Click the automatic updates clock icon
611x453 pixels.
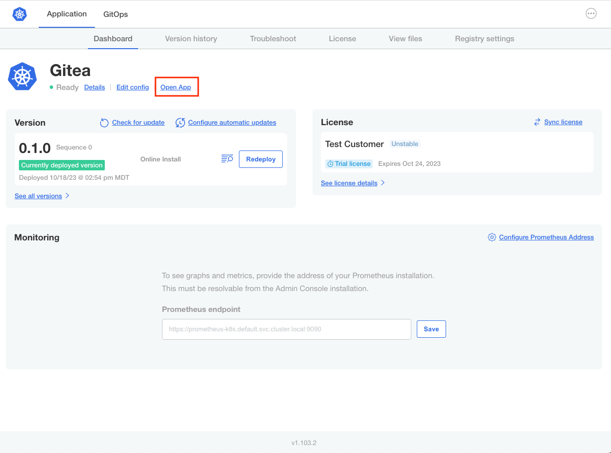point(180,122)
